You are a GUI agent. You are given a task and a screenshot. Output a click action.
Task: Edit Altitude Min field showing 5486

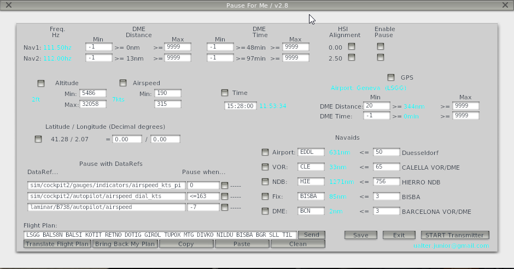click(x=93, y=93)
